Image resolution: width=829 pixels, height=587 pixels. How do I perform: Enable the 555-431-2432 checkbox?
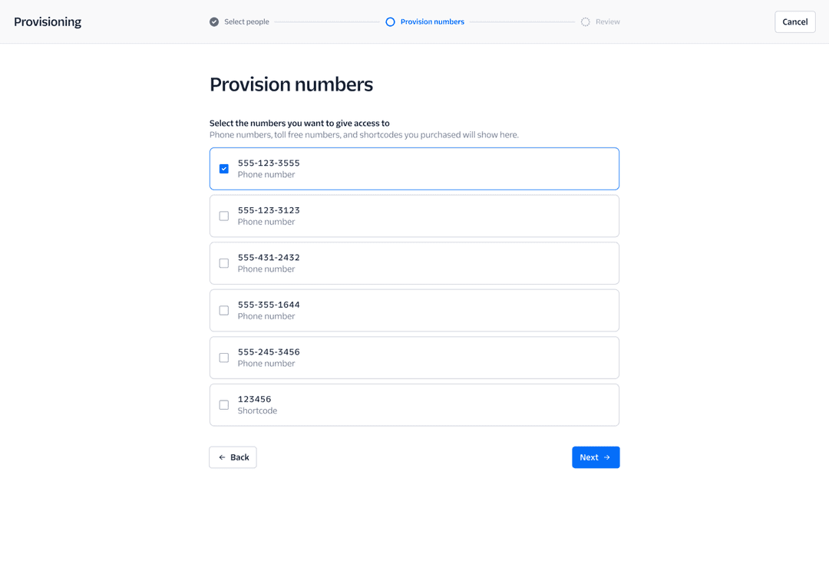click(x=224, y=263)
